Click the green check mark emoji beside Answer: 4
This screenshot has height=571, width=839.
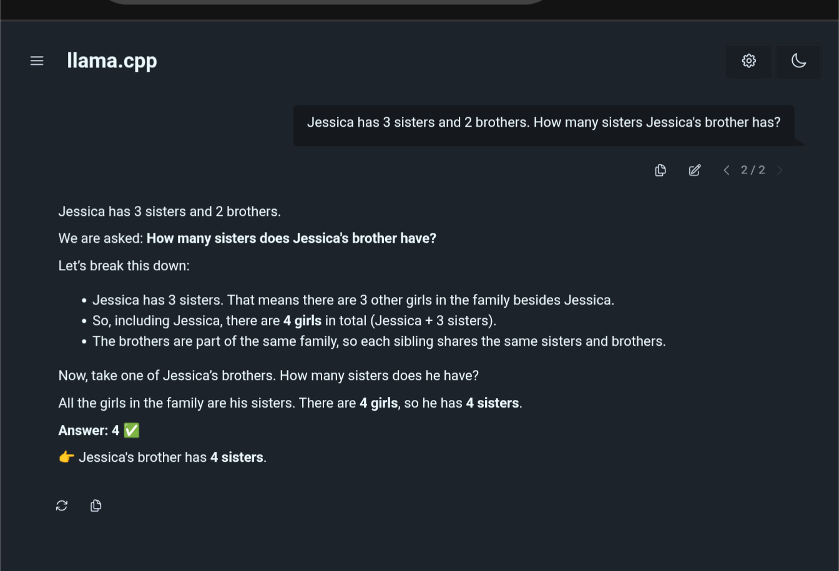132,430
